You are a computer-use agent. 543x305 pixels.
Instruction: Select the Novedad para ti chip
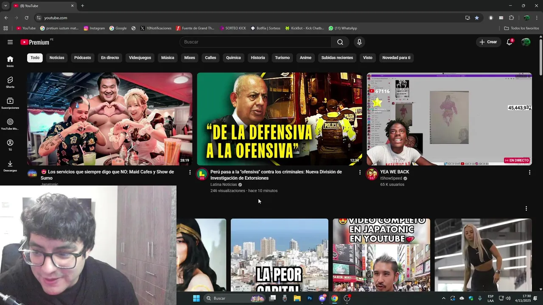point(396,58)
